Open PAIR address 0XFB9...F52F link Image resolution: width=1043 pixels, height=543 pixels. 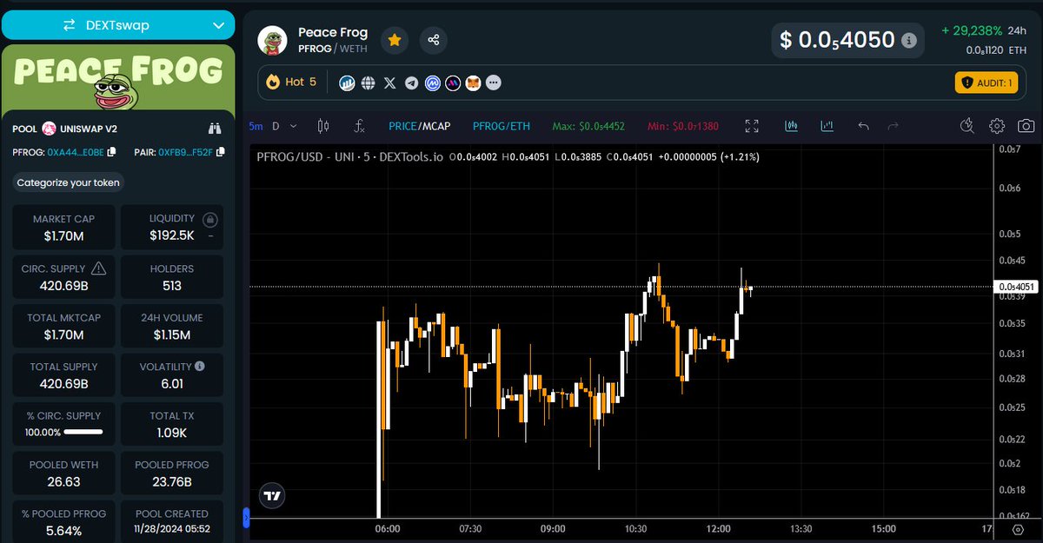point(186,152)
